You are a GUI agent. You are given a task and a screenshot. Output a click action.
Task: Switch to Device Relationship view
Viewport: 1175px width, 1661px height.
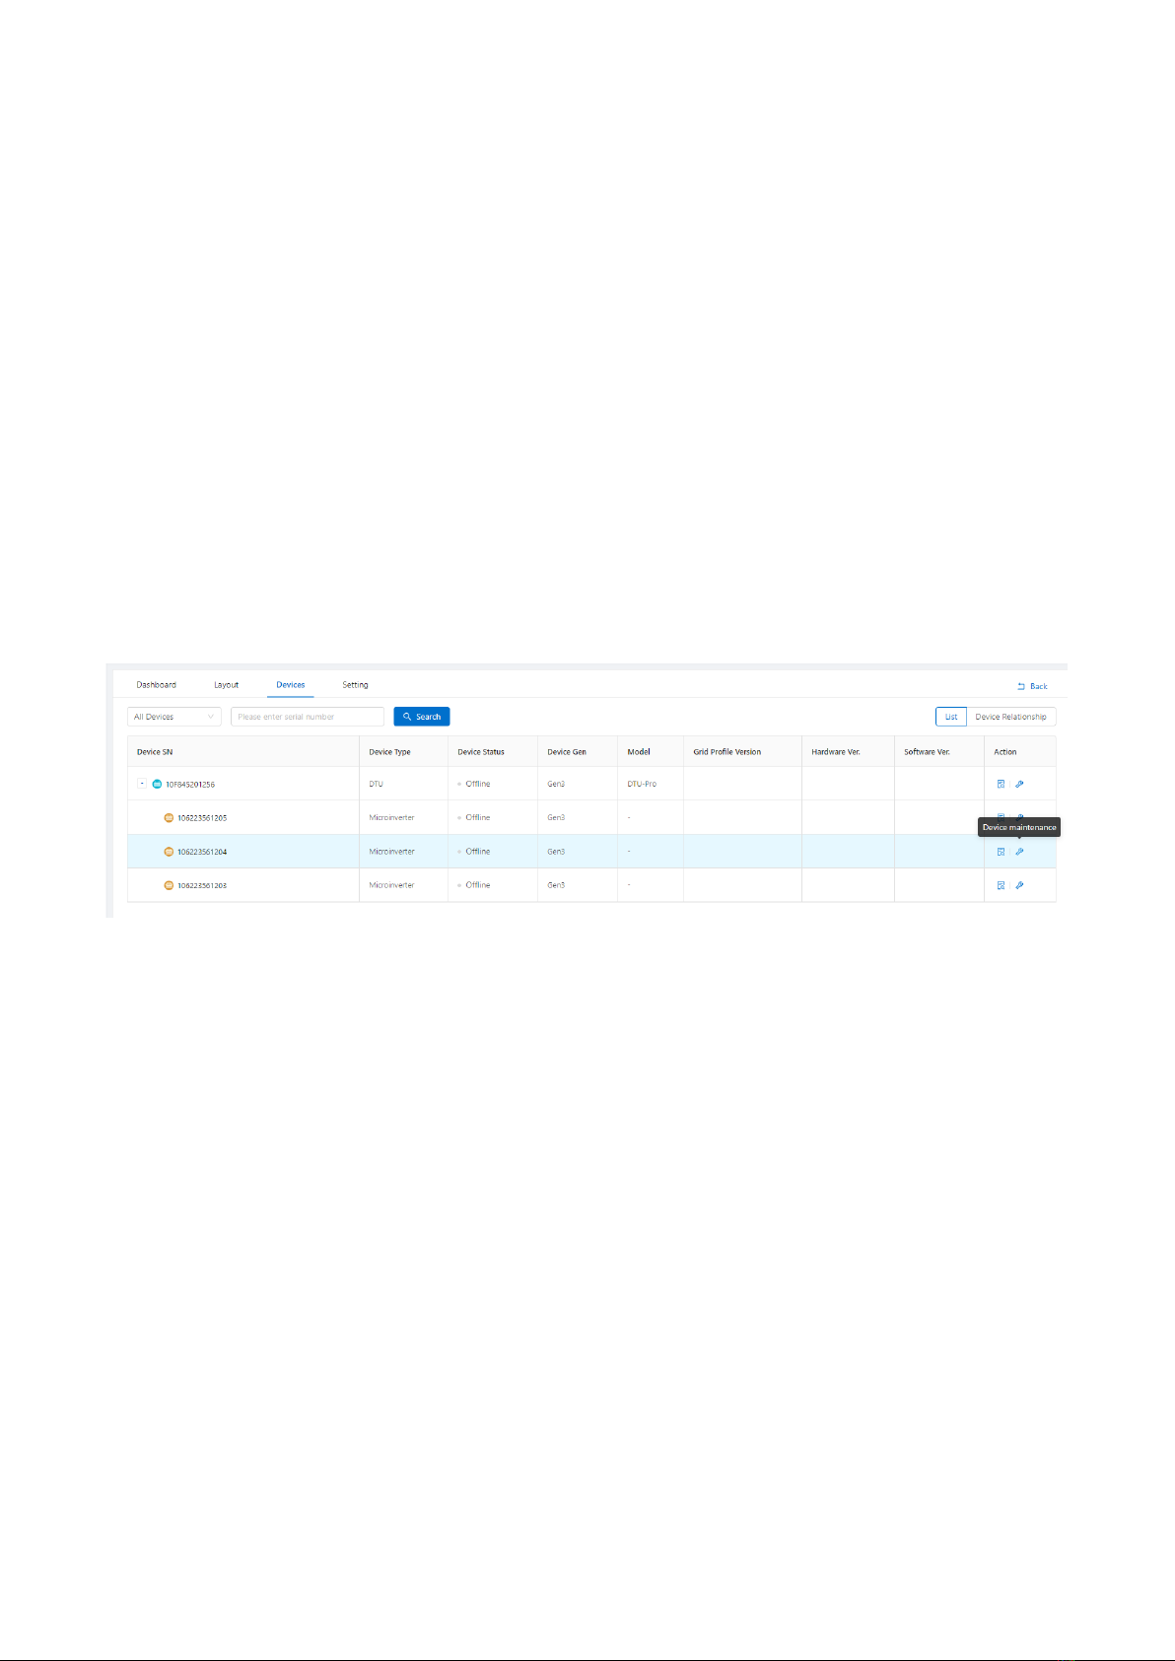pos(1011,717)
